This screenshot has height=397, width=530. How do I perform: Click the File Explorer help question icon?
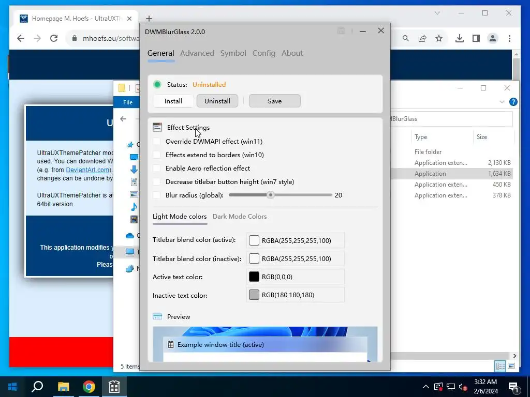(x=513, y=102)
